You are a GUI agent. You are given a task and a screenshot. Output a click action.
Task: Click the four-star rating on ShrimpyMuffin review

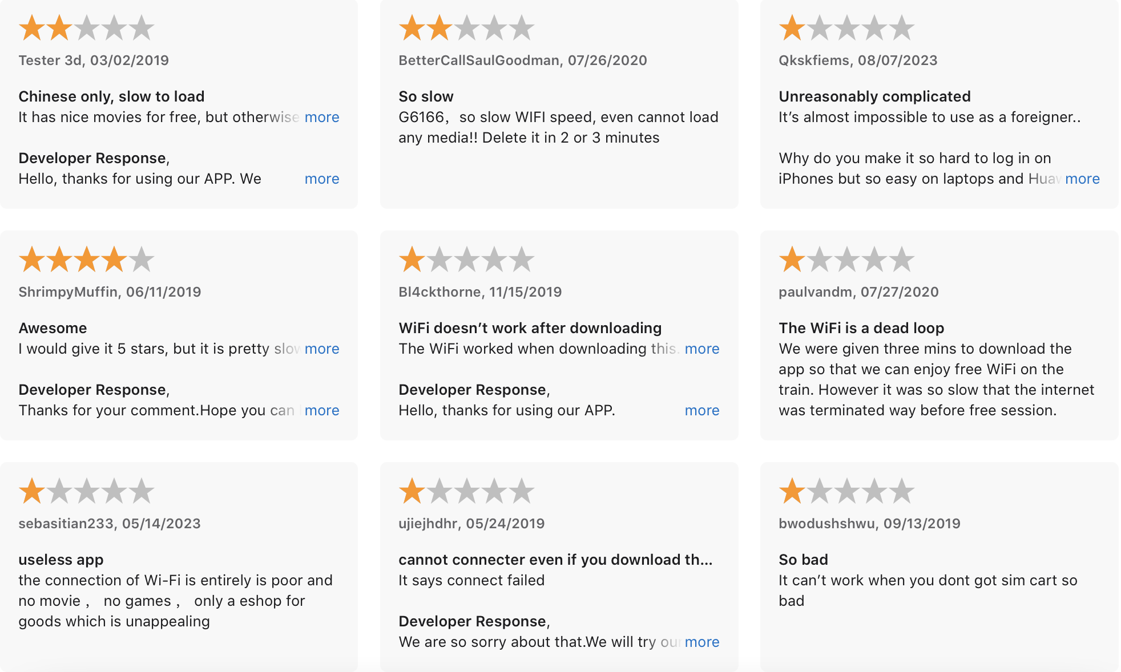[87, 260]
